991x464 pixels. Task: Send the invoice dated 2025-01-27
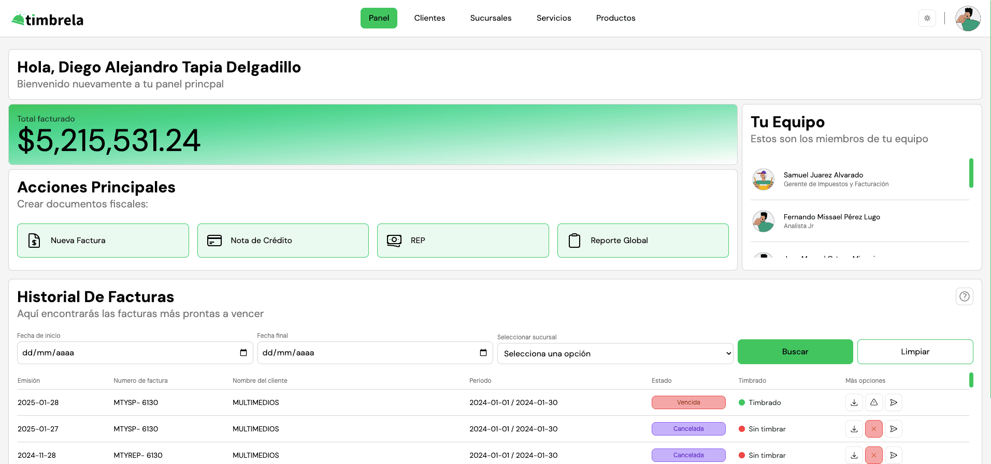click(x=893, y=429)
